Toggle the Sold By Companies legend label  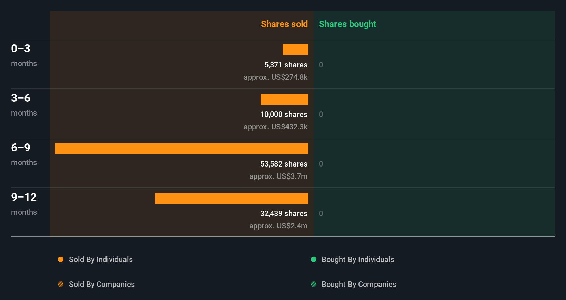(x=102, y=284)
